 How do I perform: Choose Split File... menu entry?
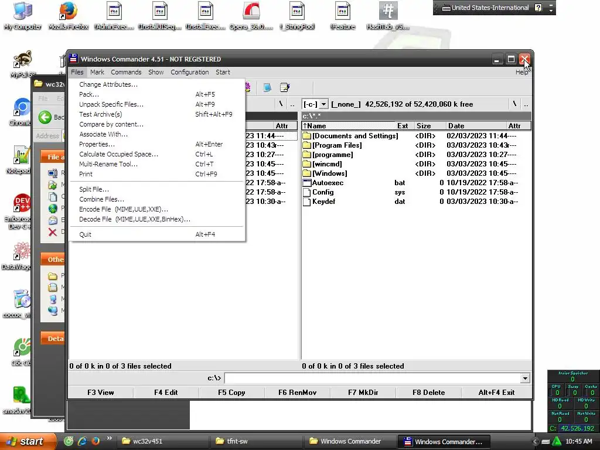pos(156,189)
